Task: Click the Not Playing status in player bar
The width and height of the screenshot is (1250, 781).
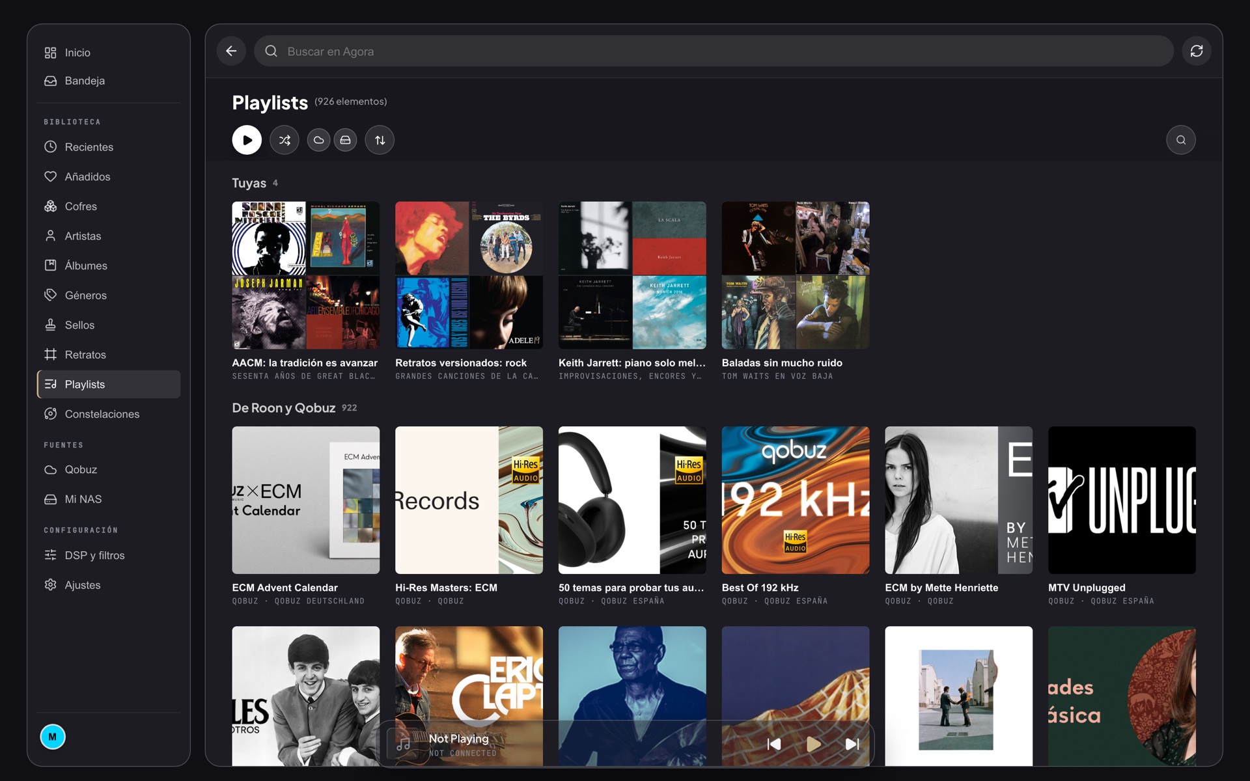Action: pyautogui.click(x=459, y=739)
